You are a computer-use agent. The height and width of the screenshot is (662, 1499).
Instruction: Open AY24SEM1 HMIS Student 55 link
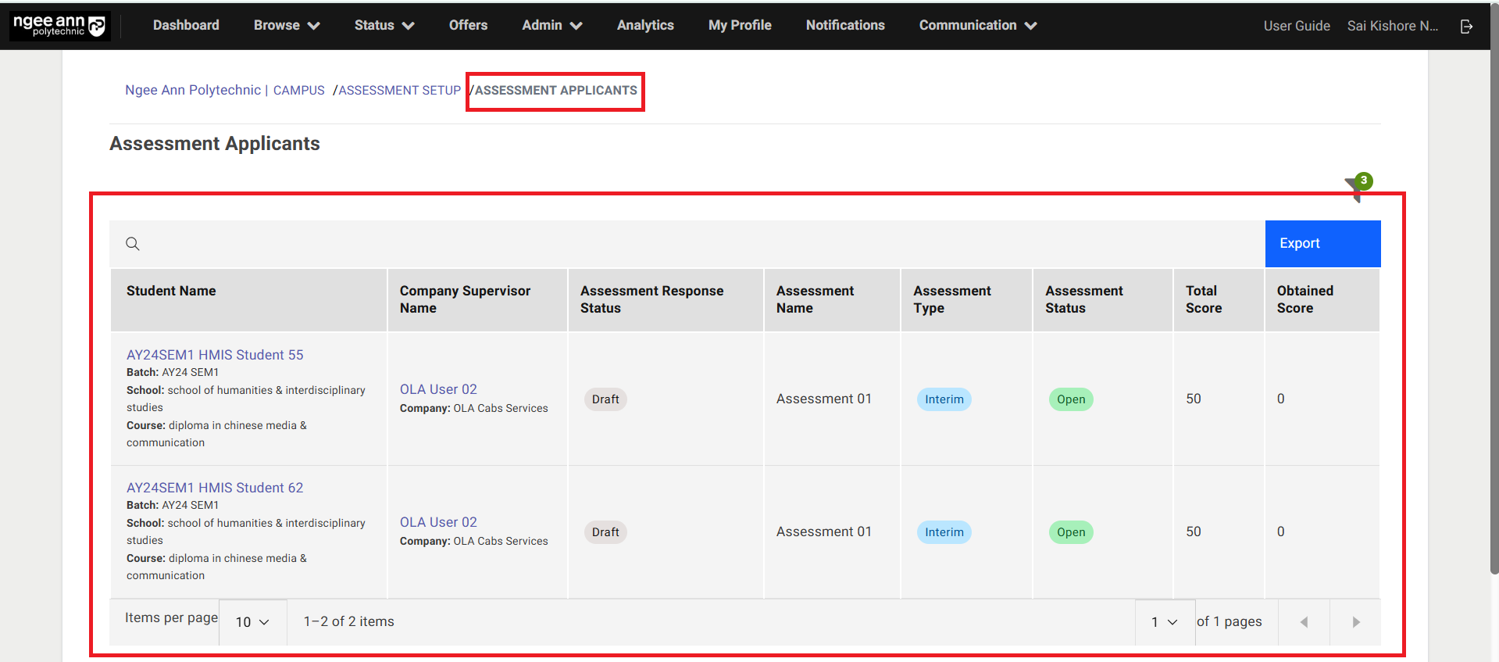215,355
